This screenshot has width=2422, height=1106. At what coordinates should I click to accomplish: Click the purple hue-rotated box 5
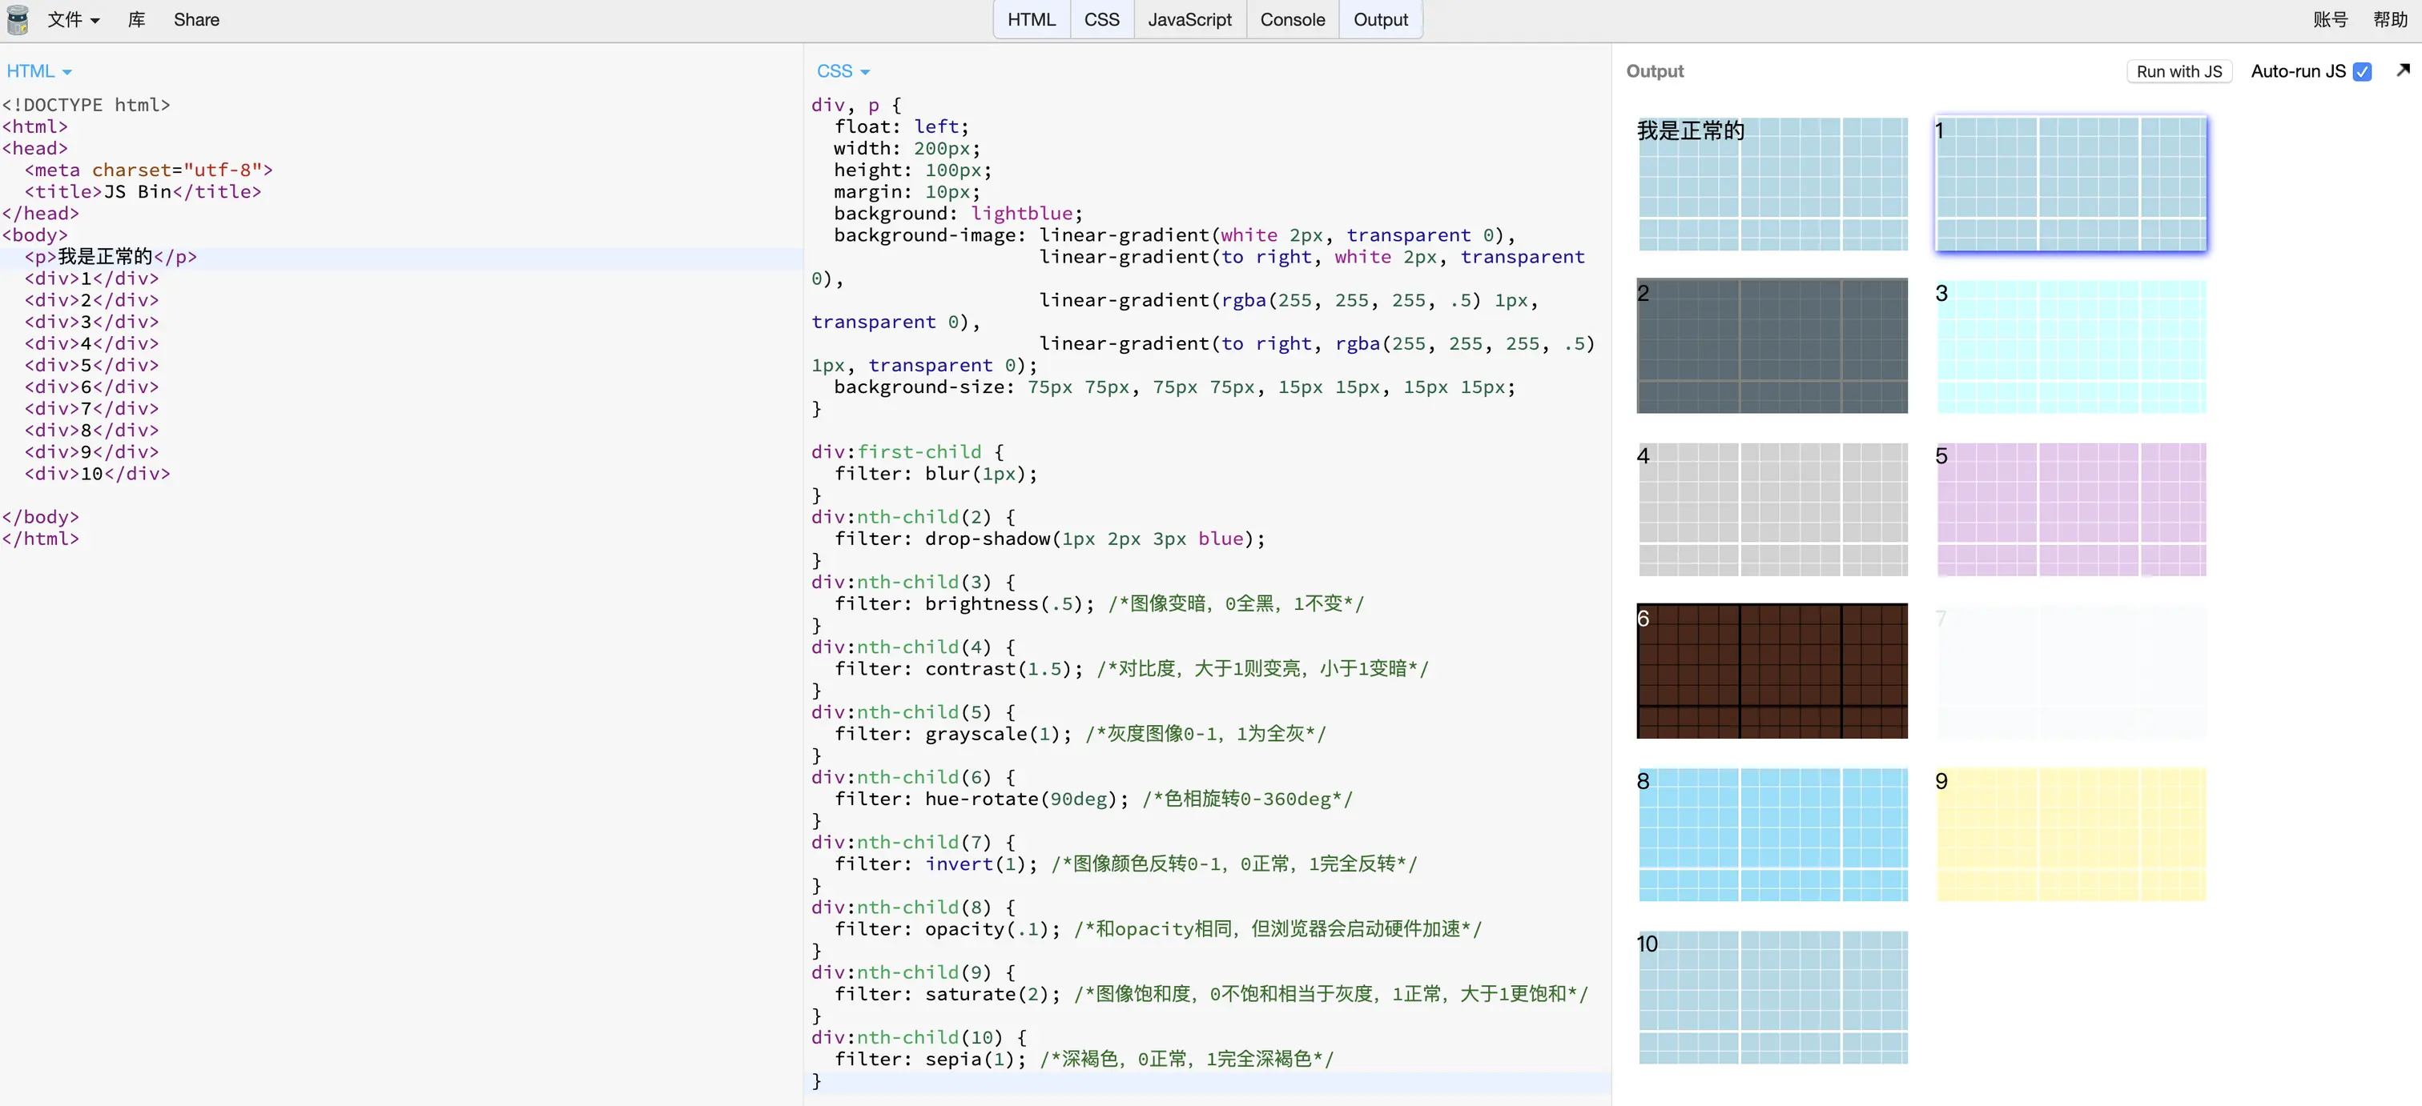click(2070, 509)
